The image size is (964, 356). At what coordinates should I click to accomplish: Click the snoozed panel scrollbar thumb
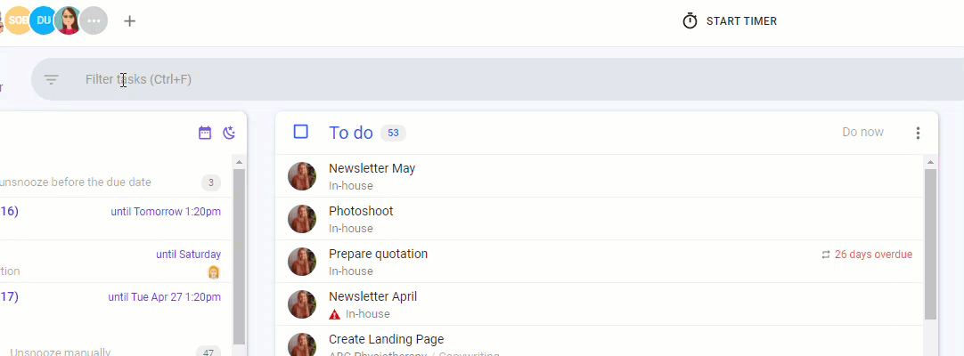click(x=239, y=256)
